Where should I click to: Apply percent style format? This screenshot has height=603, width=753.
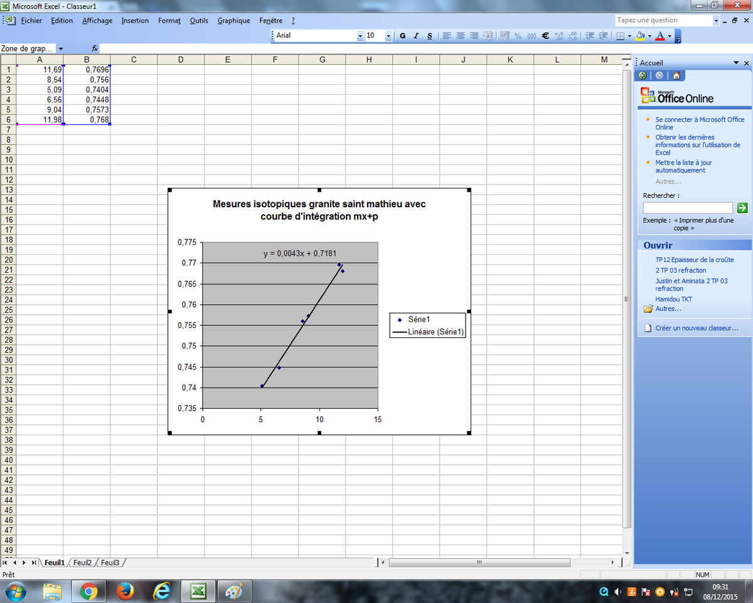point(518,36)
